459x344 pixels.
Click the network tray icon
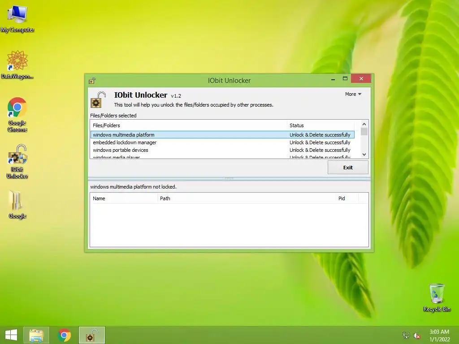tap(406, 335)
